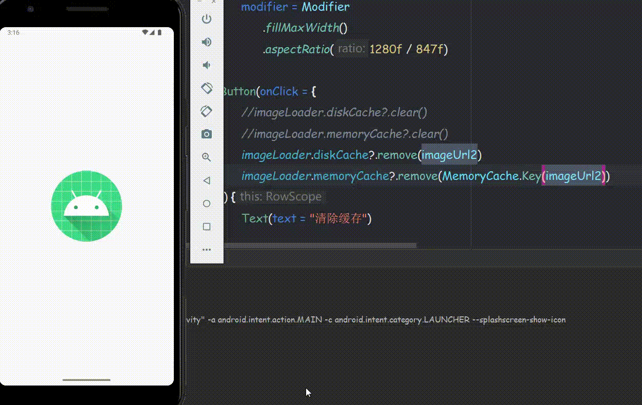The width and height of the screenshot is (642, 405).
Task: Click the ".fillMaxWidth()" call
Action: point(306,28)
